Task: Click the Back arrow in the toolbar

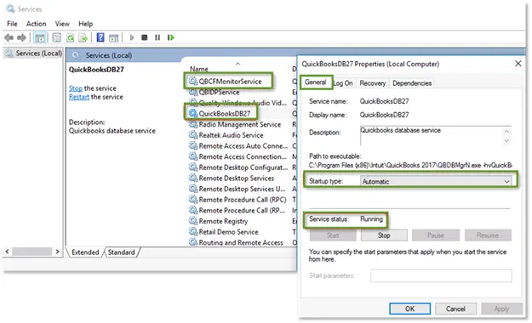Action: [x=9, y=37]
